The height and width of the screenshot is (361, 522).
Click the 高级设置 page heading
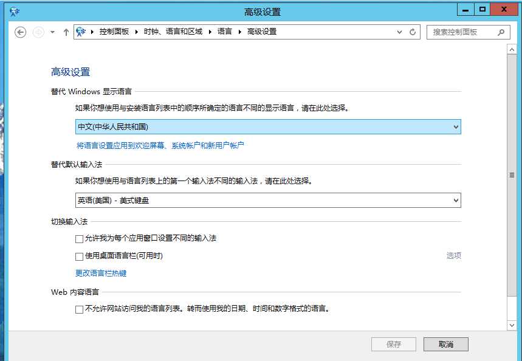70,72
